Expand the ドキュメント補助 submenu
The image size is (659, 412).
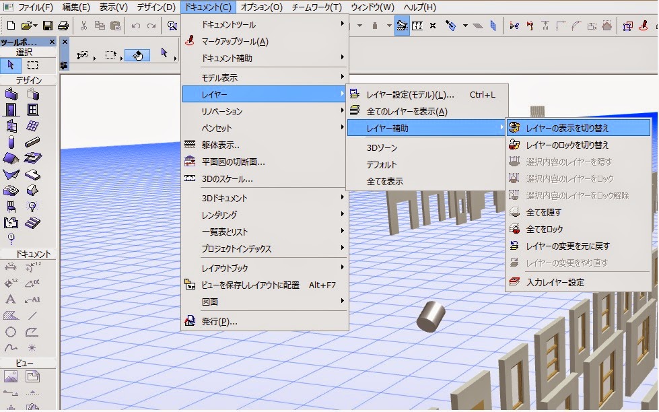click(265, 58)
